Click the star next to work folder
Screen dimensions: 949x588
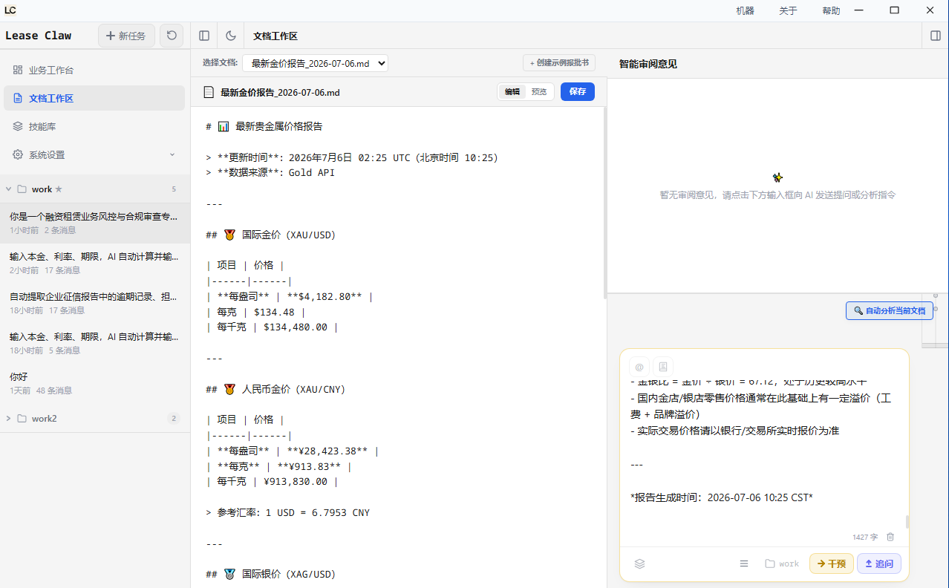(x=59, y=189)
